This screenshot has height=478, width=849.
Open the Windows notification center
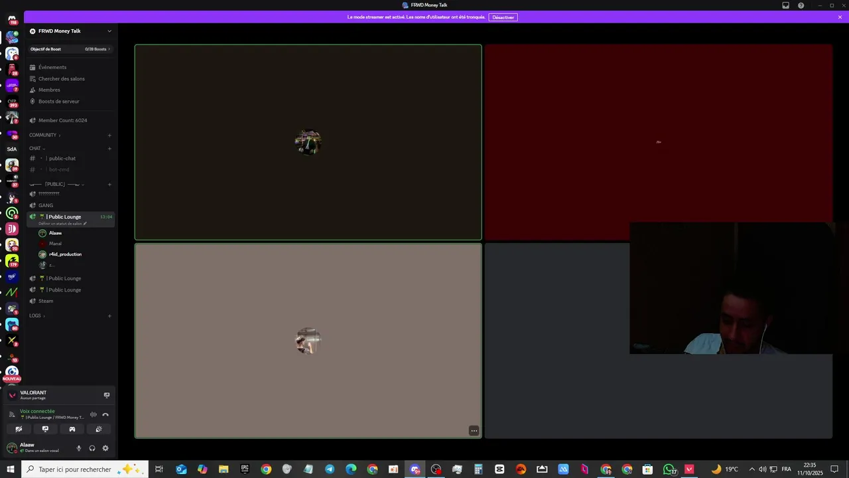[834, 469]
